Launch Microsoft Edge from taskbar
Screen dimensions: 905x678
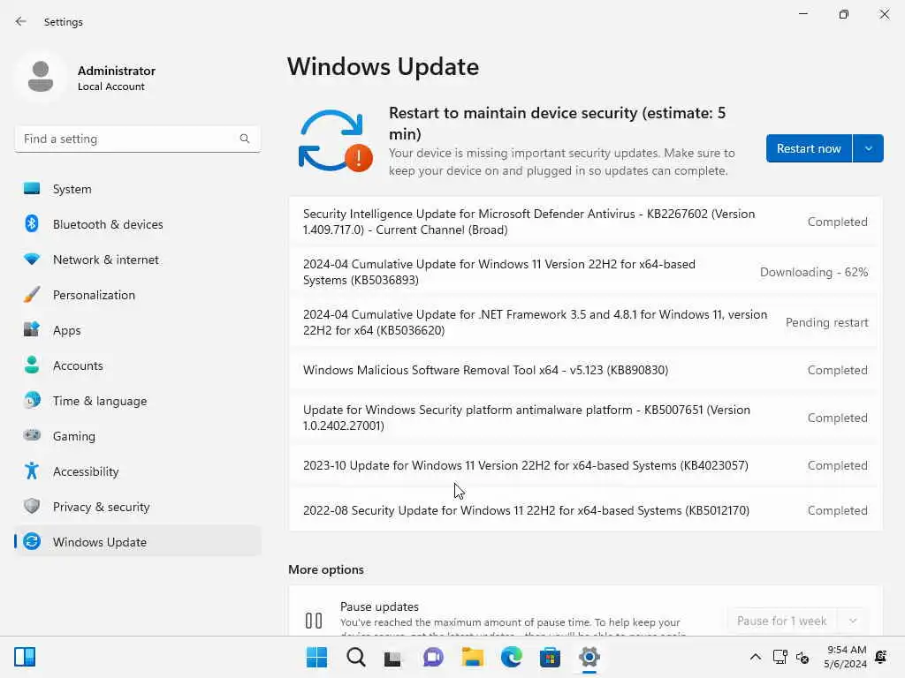511,657
